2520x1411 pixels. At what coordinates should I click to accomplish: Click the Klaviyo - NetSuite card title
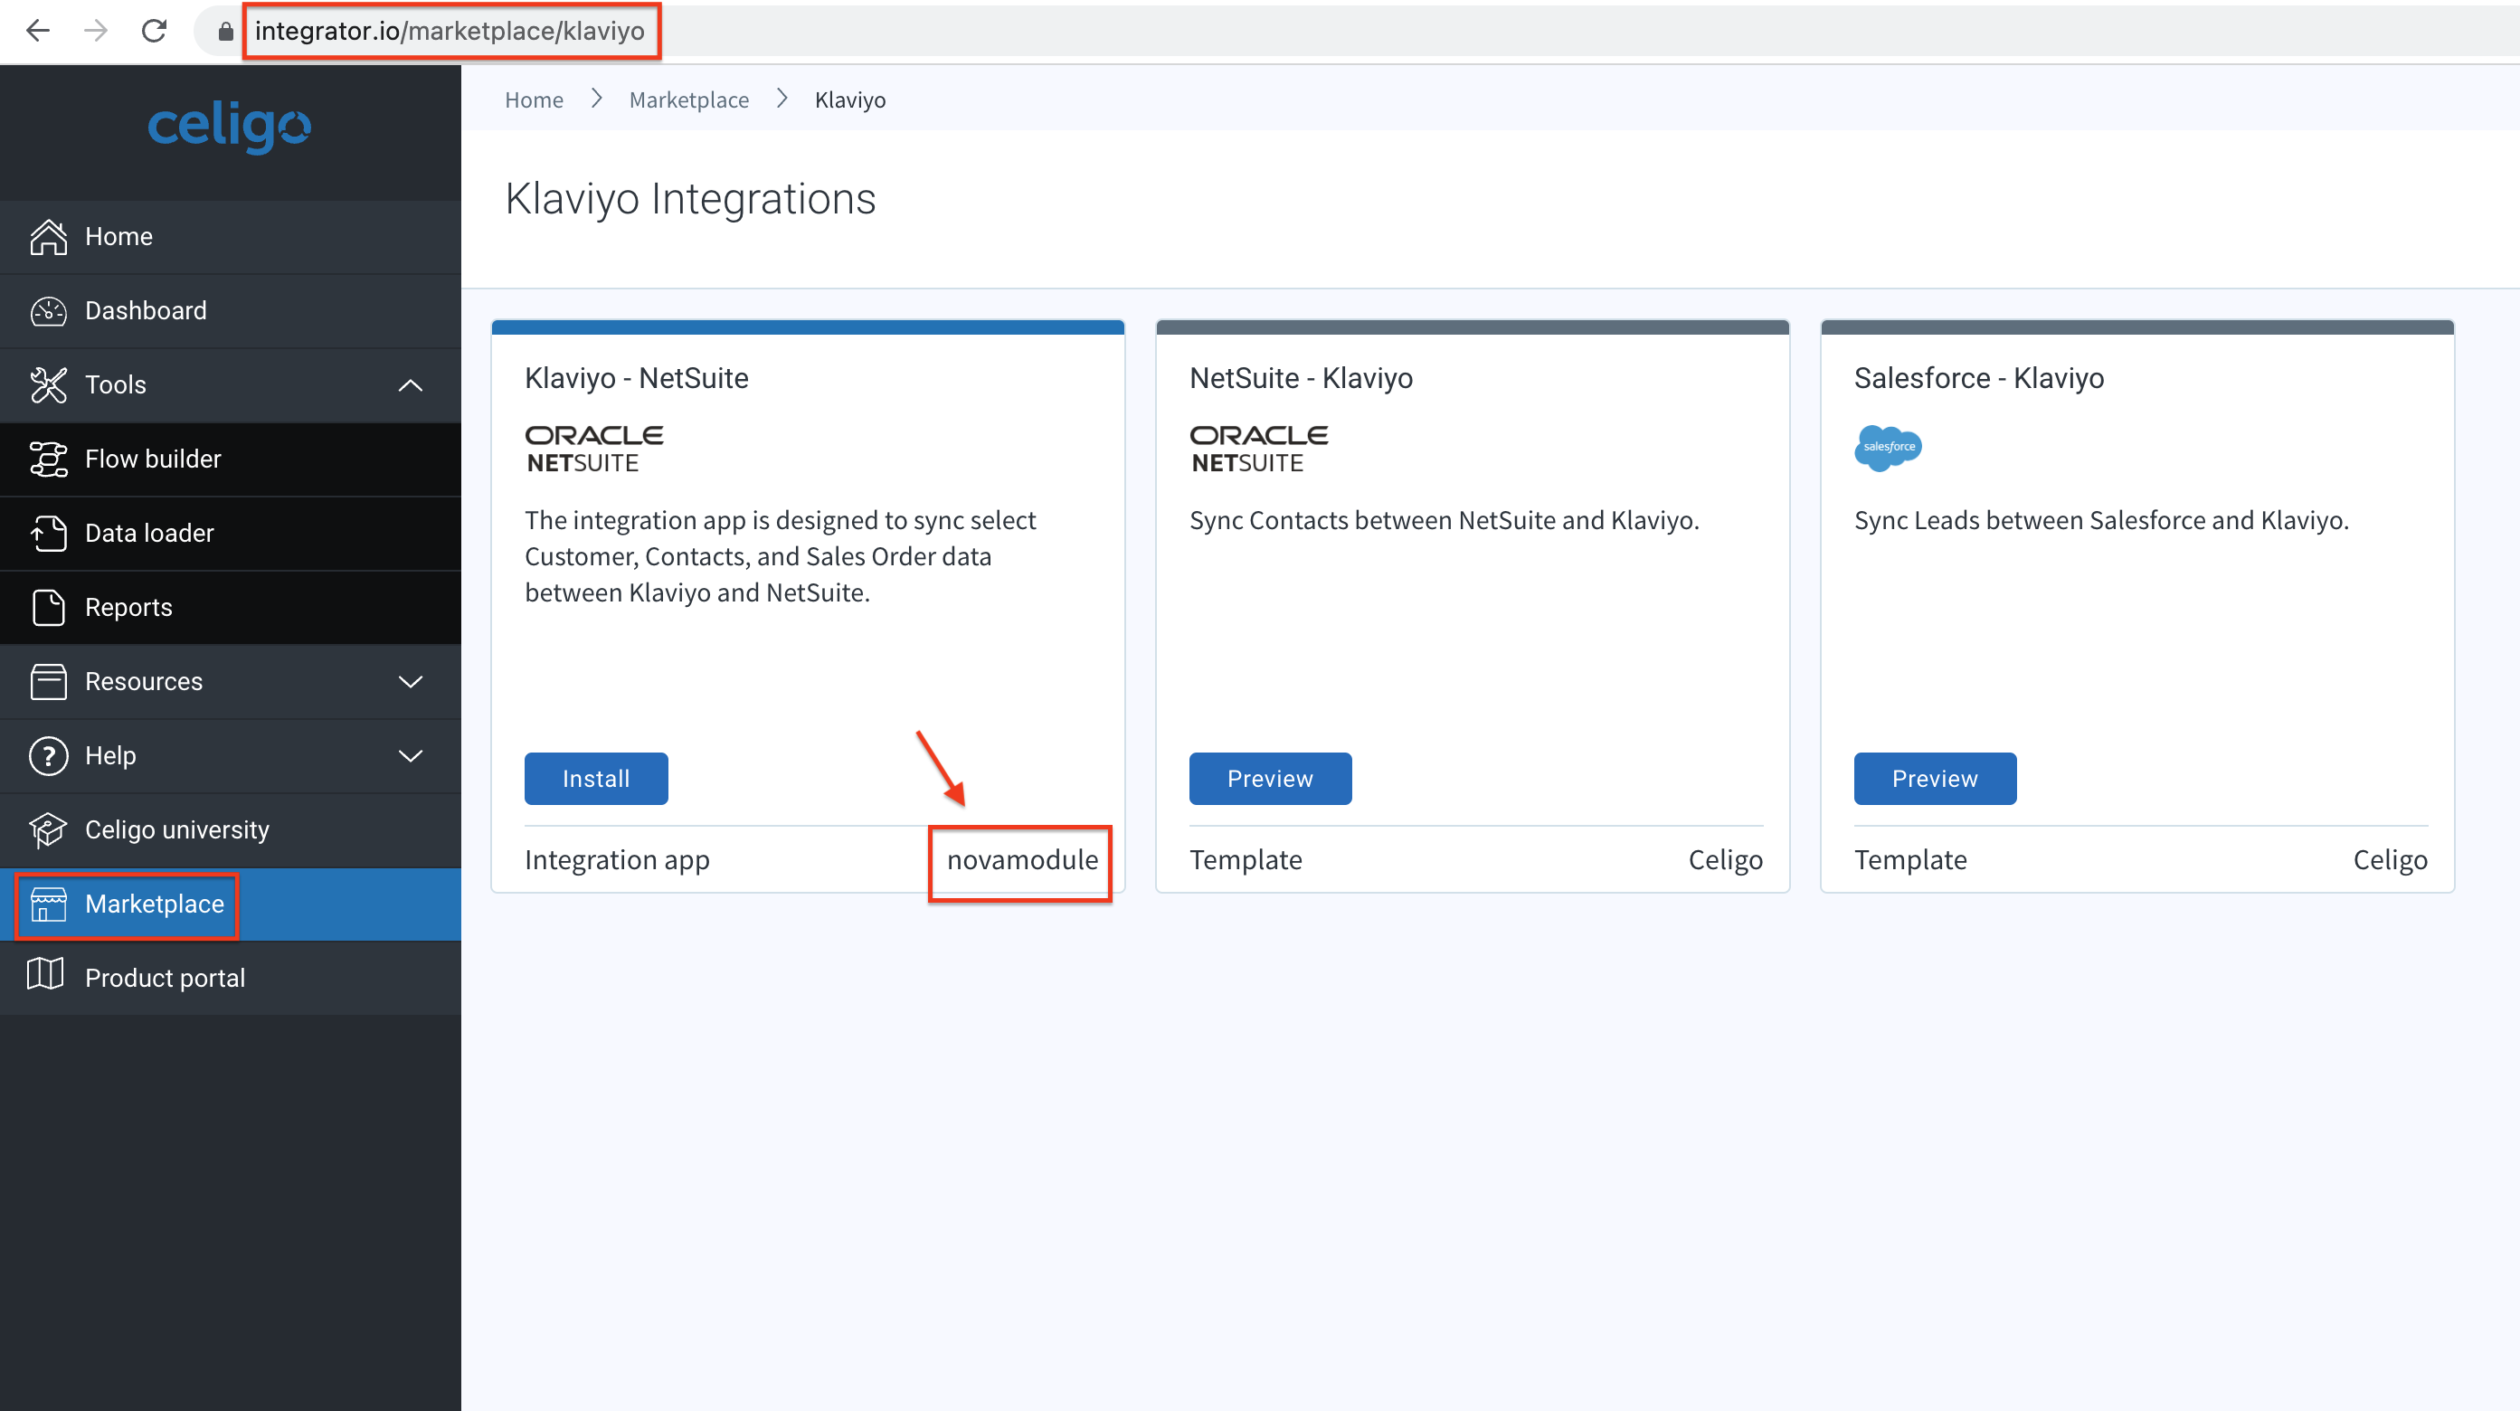[637, 379]
